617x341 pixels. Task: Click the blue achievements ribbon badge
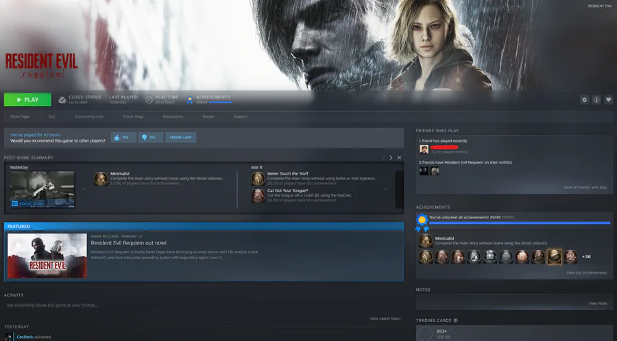[x=422, y=223]
